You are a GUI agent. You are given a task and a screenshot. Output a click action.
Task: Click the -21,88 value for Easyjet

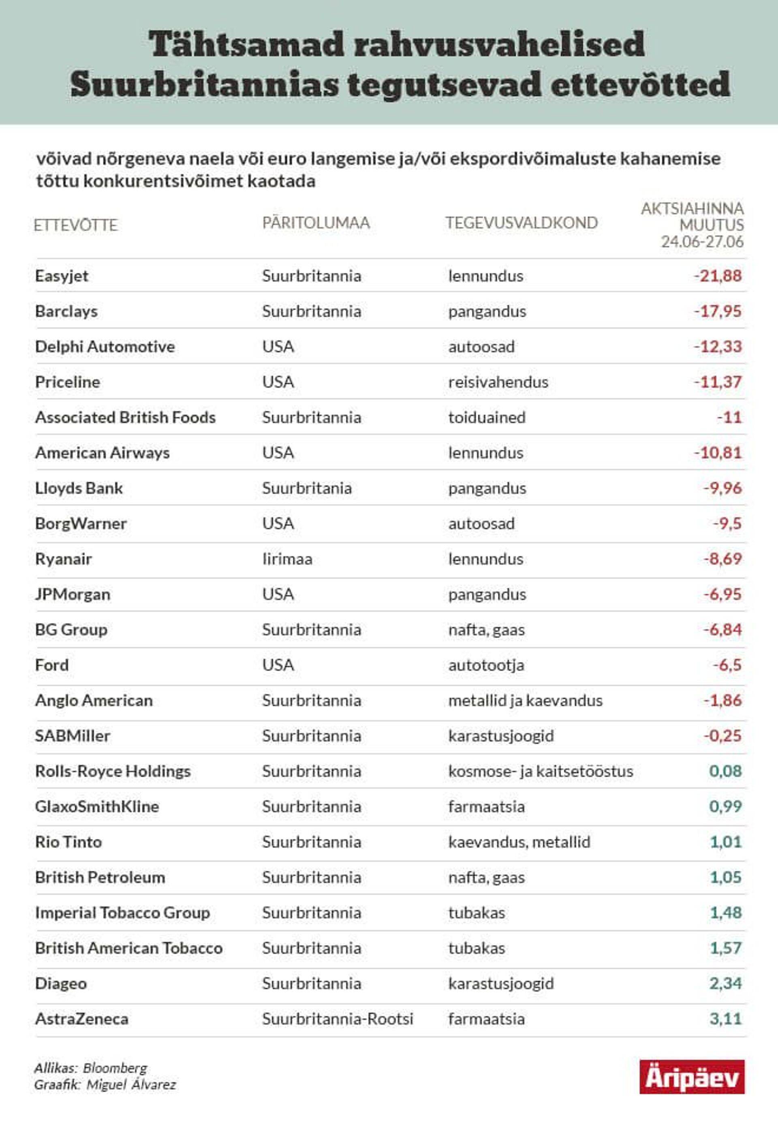718,276
